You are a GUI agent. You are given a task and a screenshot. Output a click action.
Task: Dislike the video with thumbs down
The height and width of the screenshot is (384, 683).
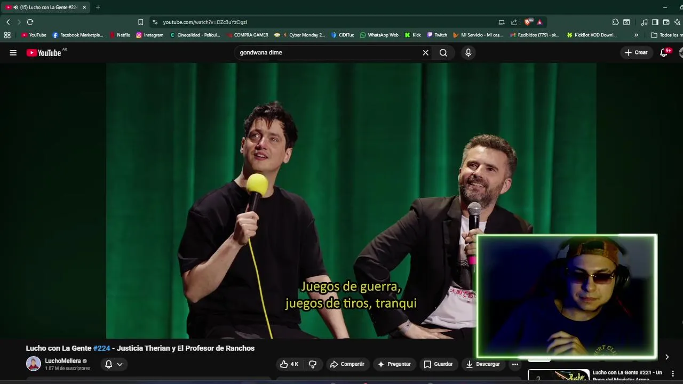313,364
